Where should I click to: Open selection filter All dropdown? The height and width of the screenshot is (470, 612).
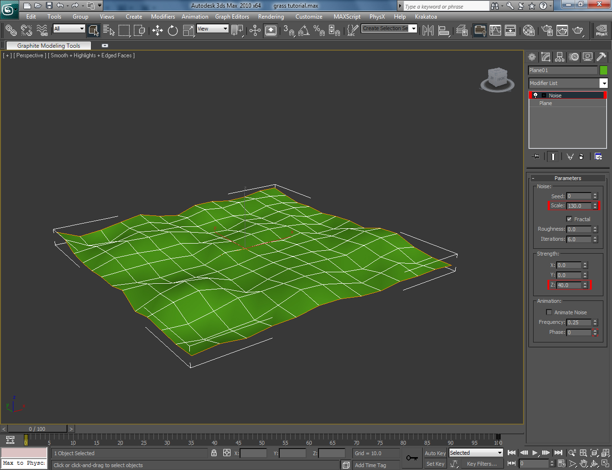(69, 29)
